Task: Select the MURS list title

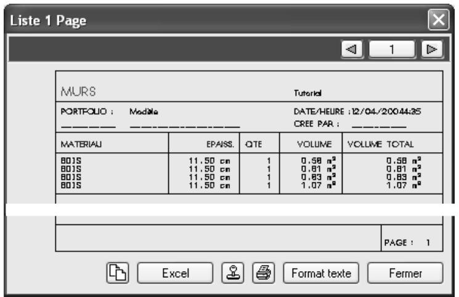Action: [78, 92]
